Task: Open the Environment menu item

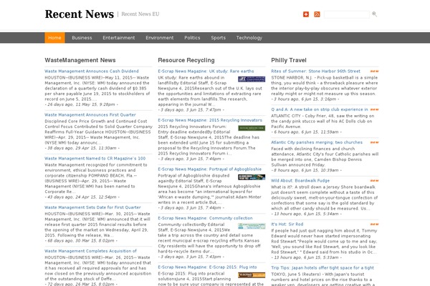Action: pos(160,38)
